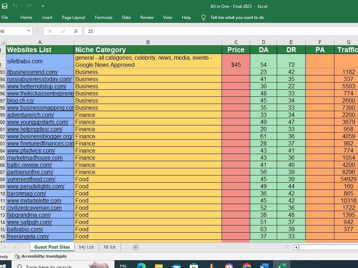Viewport: 358px width, 268px height.
Task: Select the Niche Category header cell
Action: (148, 50)
